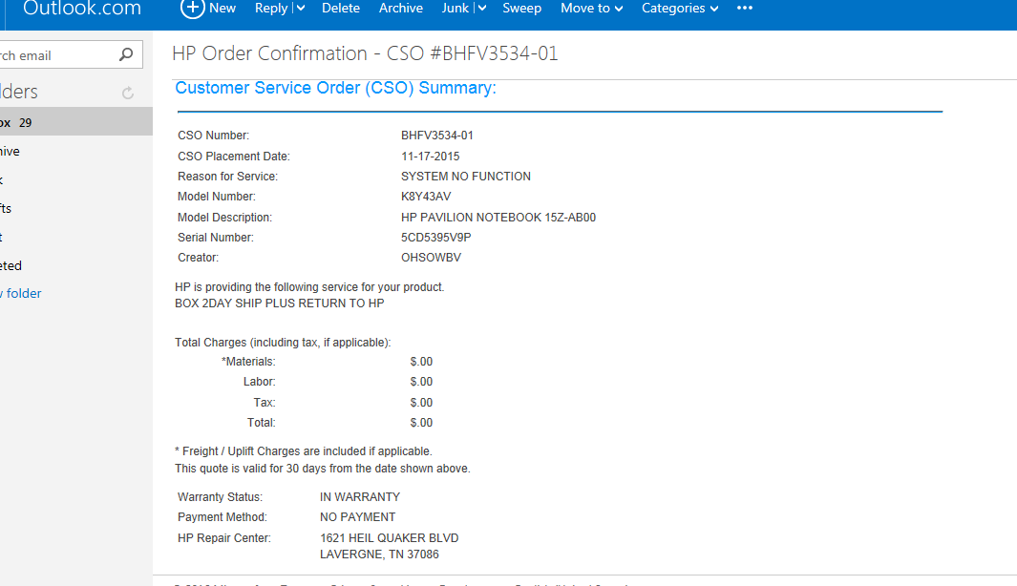Click BOX 2DAY SHIP PLUS RETURN text

click(280, 303)
